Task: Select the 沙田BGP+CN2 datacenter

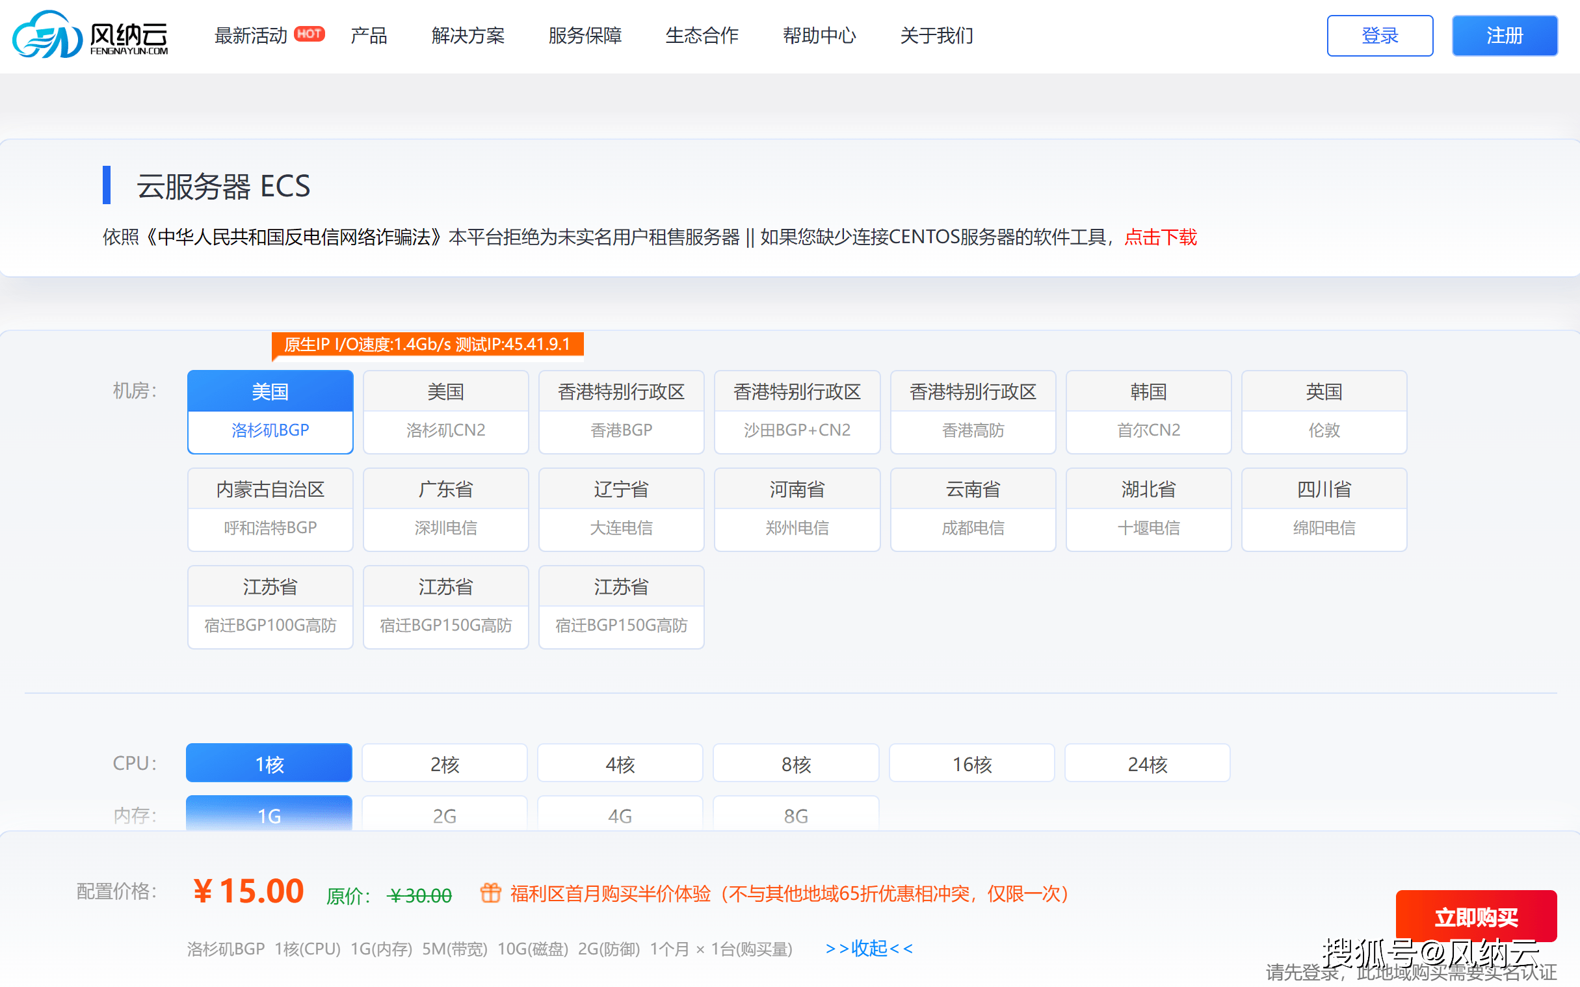Action: pyautogui.click(x=797, y=412)
